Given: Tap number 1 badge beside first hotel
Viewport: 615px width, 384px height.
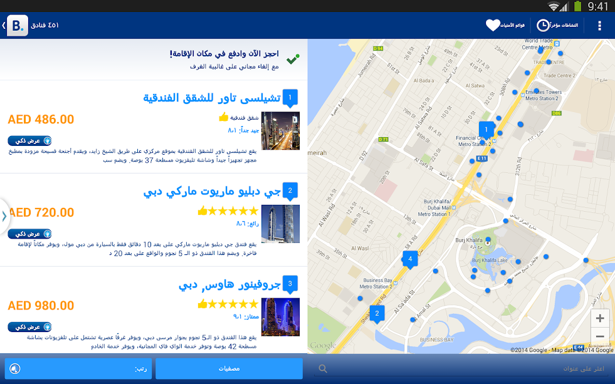Looking at the screenshot, I should pos(290,98).
